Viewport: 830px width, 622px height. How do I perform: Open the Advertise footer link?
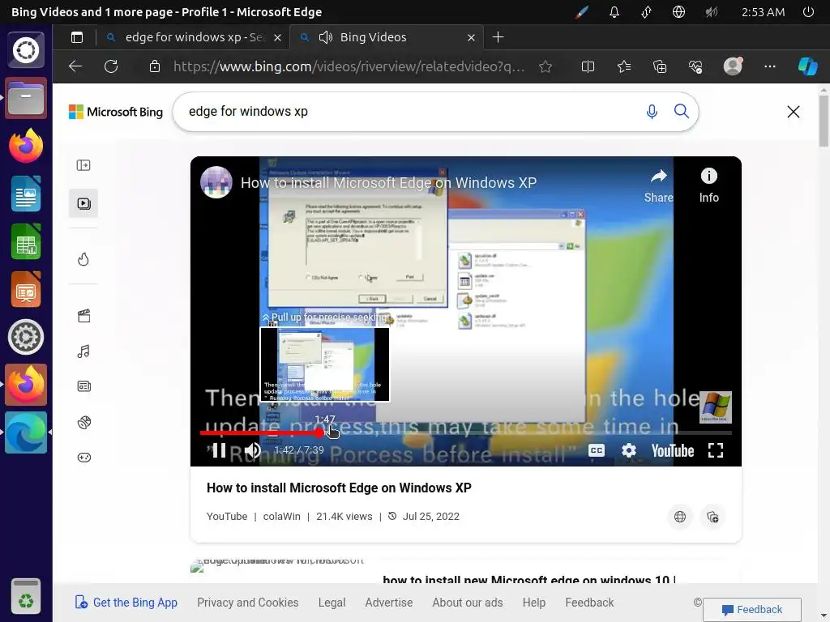(x=388, y=603)
